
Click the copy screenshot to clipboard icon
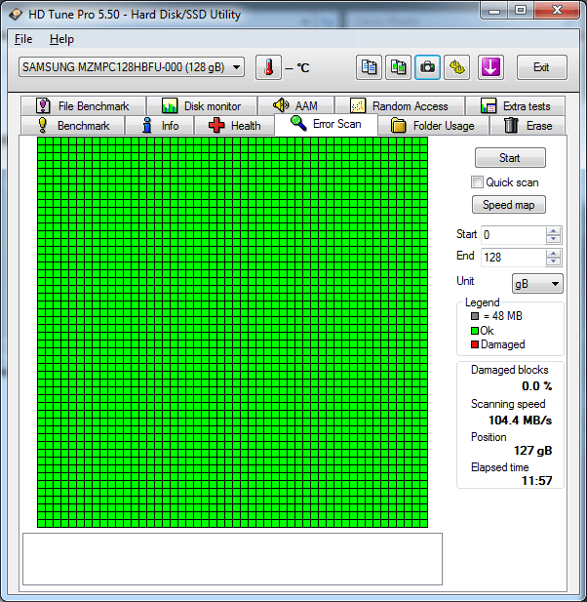tap(398, 67)
